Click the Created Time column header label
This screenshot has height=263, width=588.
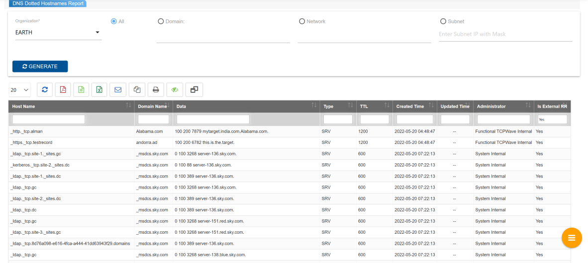click(x=410, y=106)
